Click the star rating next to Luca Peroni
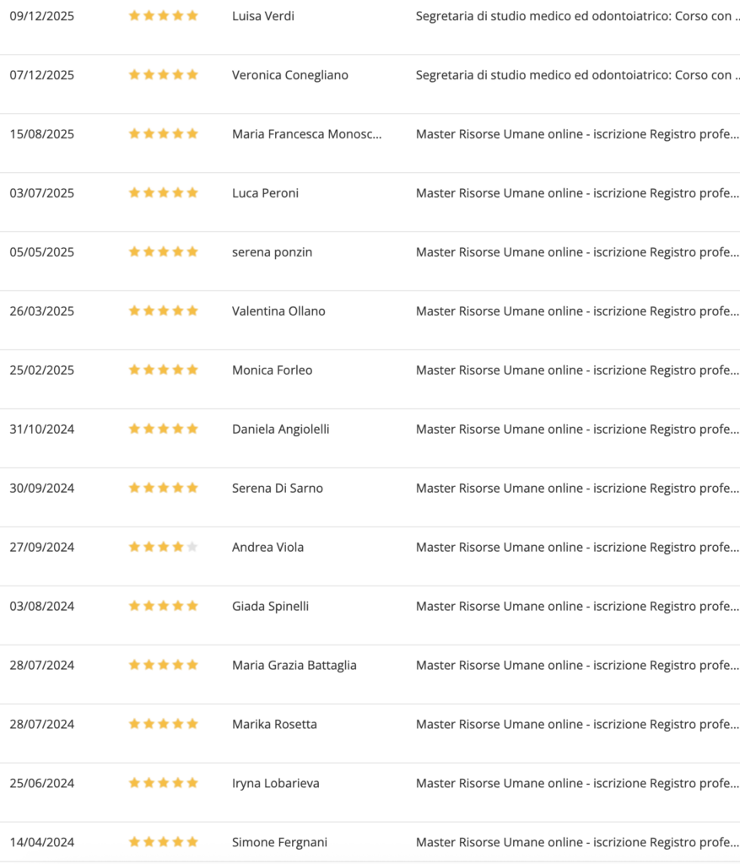This screenshot has height=864, width=740. [x=163, y=193]
